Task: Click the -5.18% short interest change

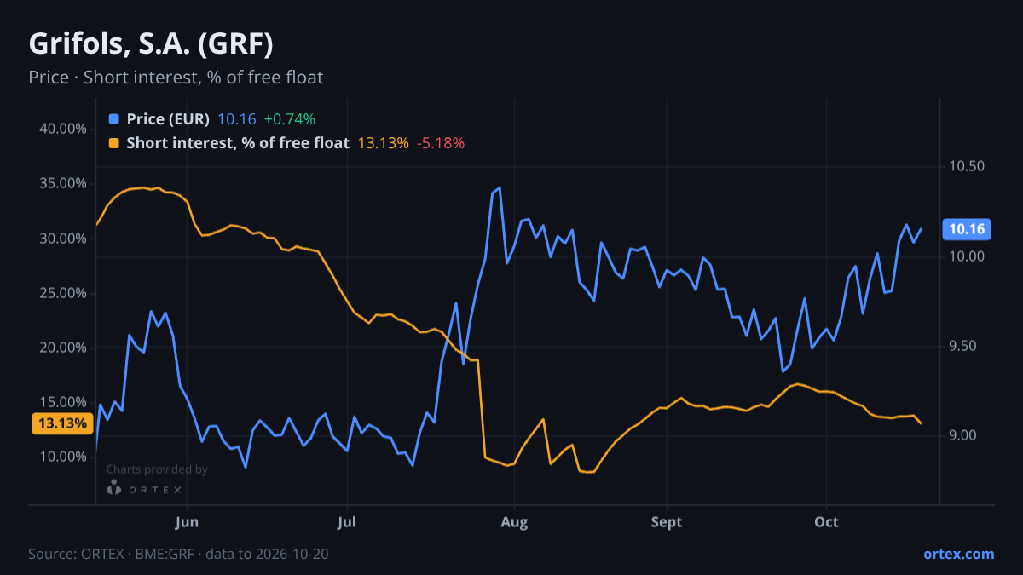Action: (x=441, y=143)
